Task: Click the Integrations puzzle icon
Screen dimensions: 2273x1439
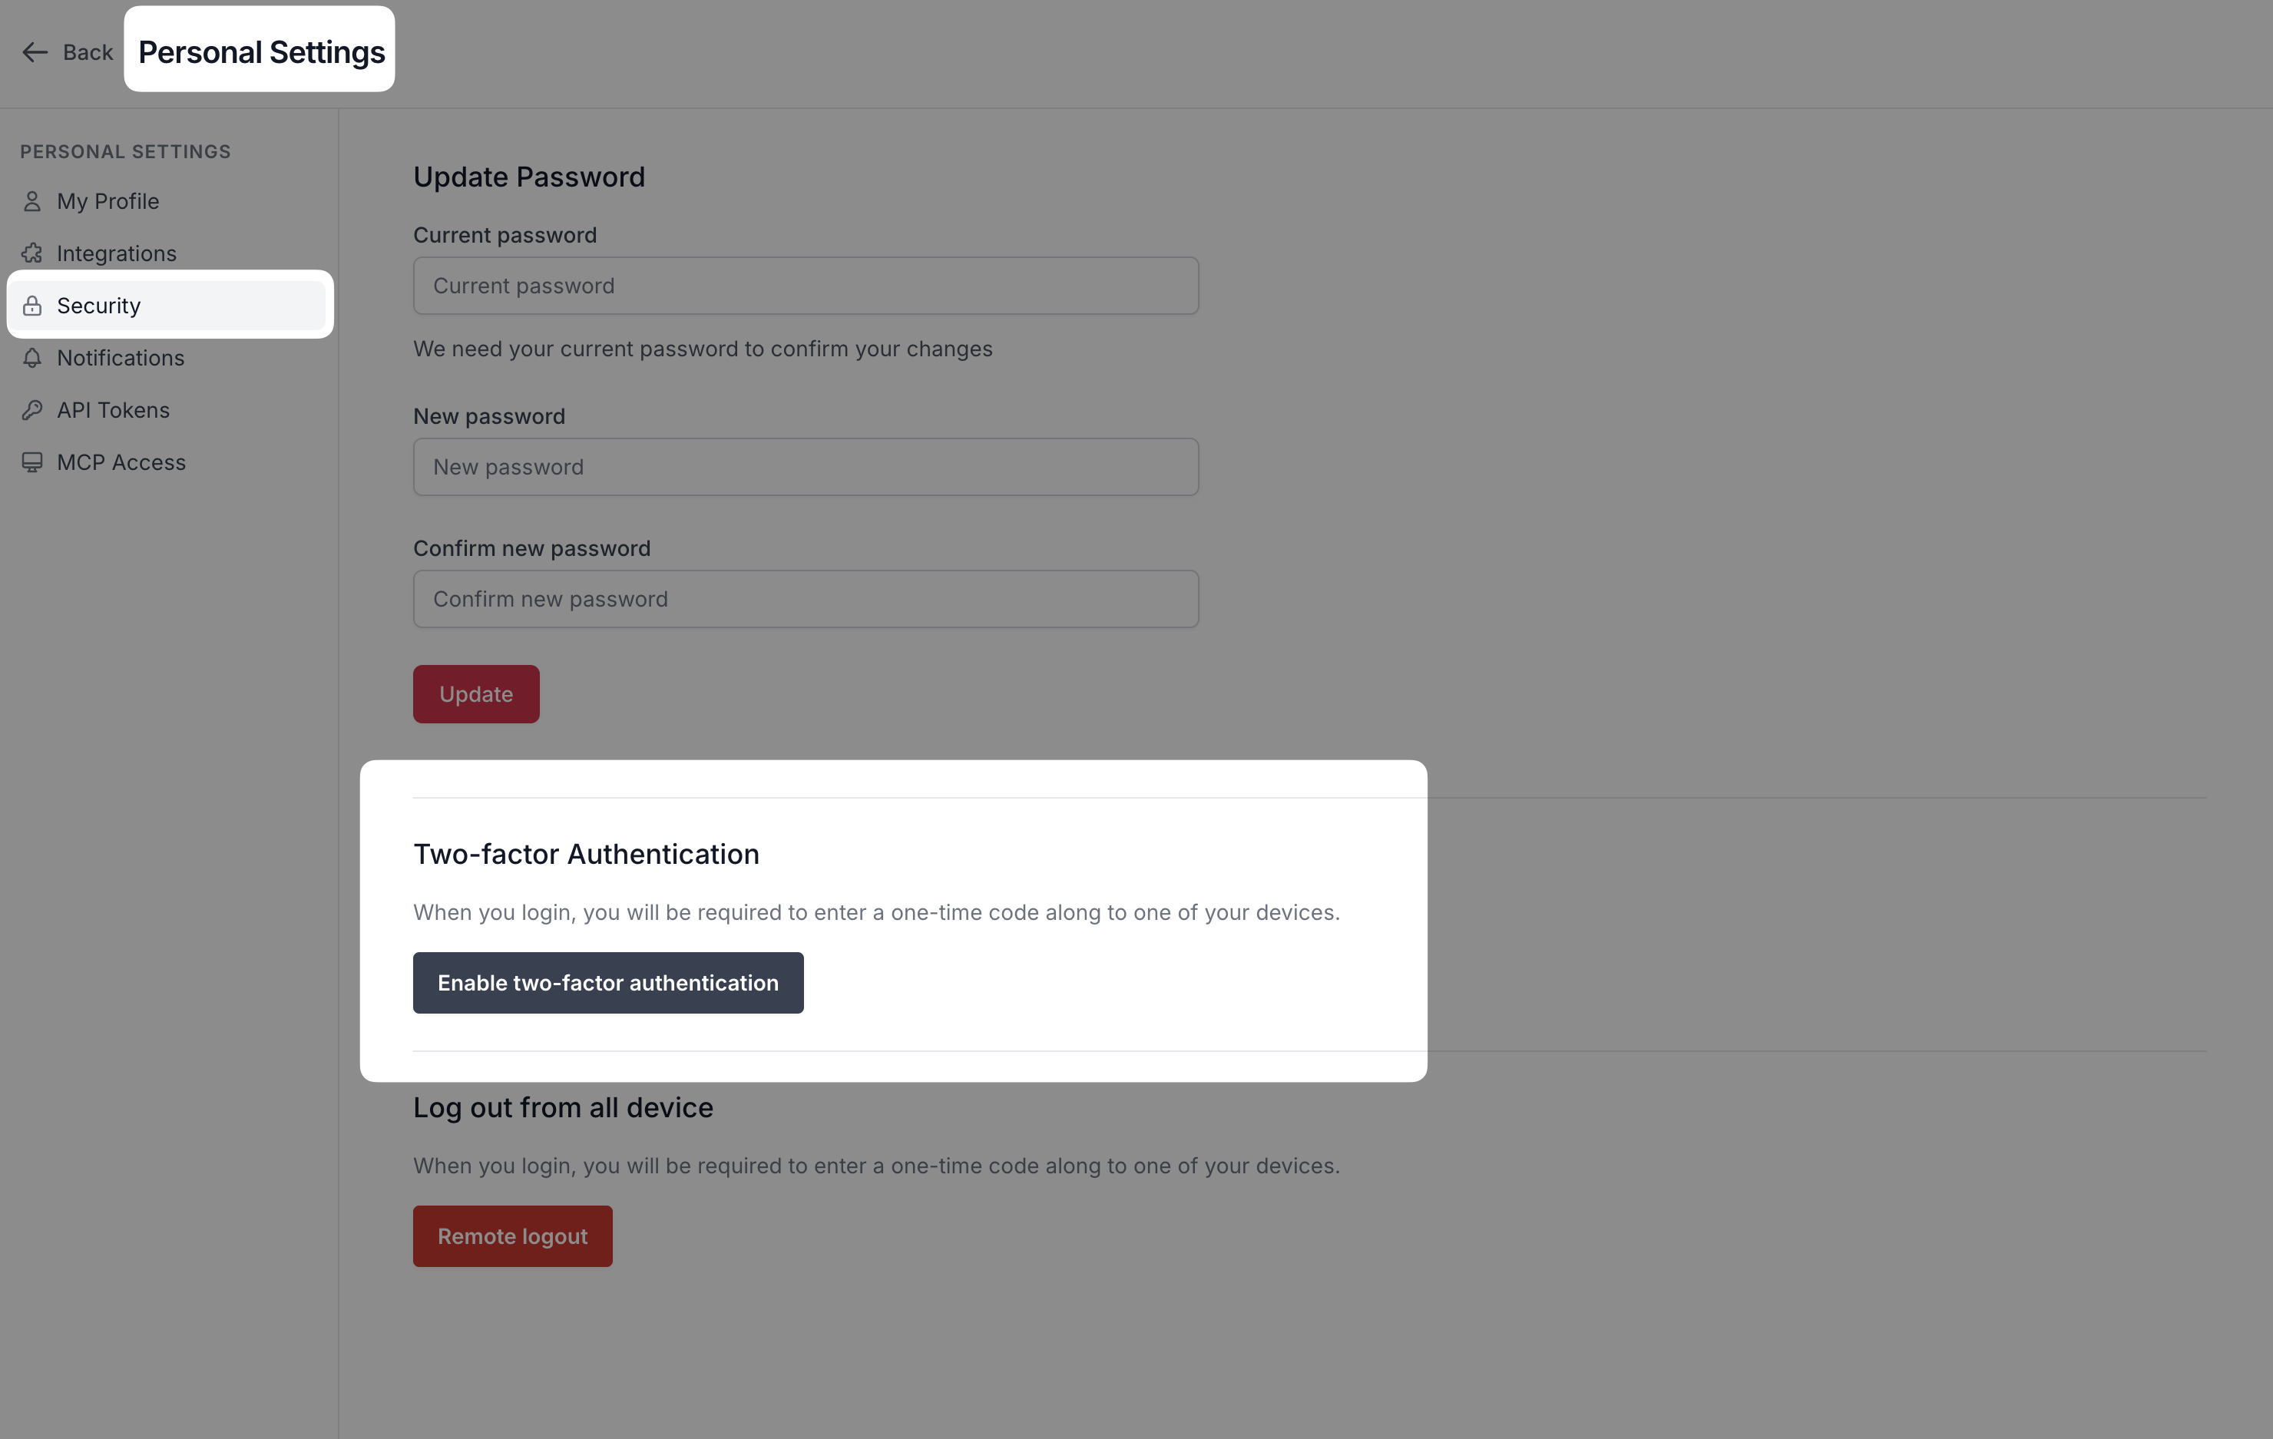Action: [32, 254]
